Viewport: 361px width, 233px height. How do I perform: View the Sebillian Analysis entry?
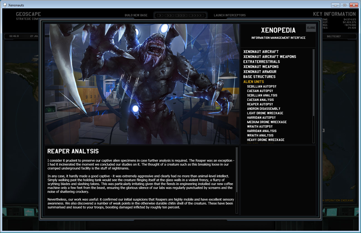262,95
